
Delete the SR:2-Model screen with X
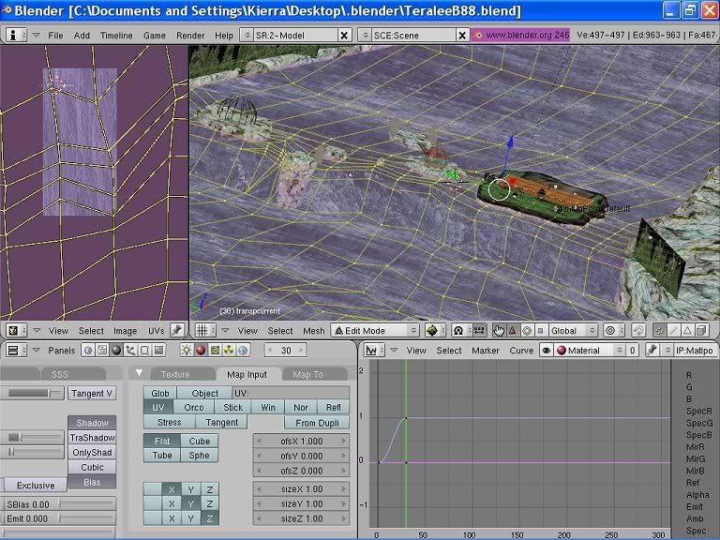tap(344, 35)
